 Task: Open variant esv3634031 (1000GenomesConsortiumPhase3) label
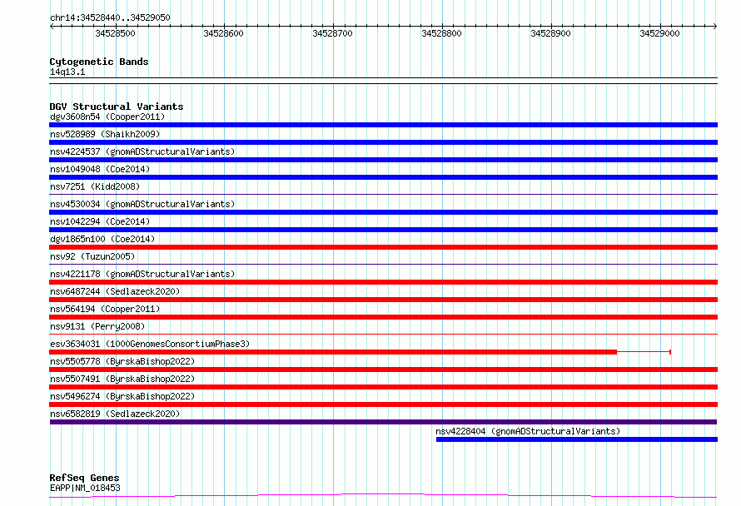[x=150, y=344]
